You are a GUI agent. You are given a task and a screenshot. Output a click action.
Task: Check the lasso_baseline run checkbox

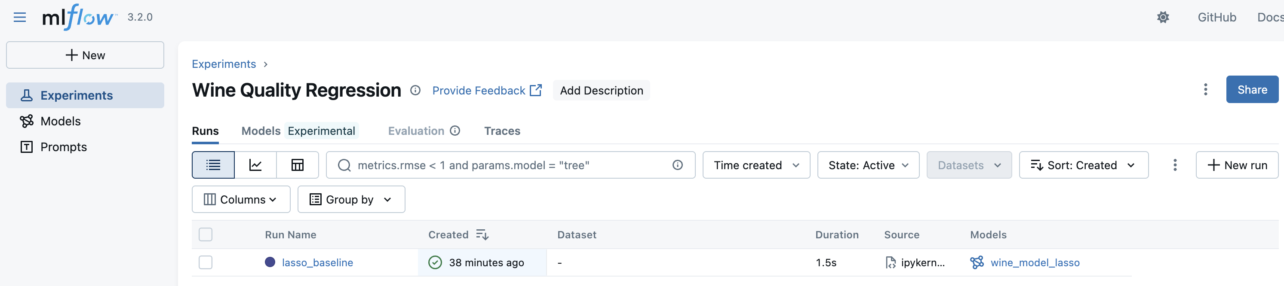tap(206, 262)
